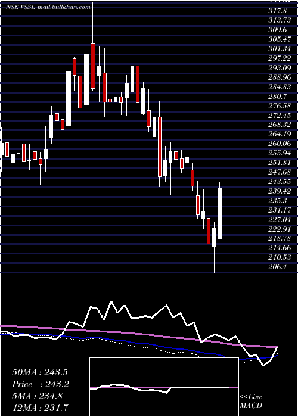Click the 239.42 price axis label
The width and height of the screenshot is (298, 417).
coord(280,191)
